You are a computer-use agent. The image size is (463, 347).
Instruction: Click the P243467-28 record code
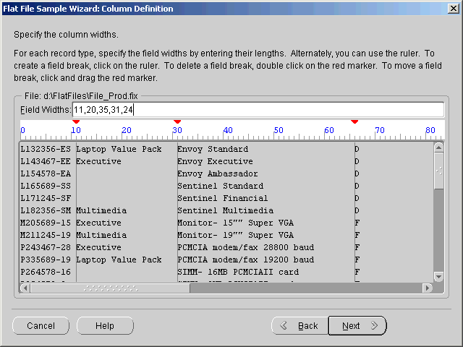pyautogui.click(x=46, y=247)
